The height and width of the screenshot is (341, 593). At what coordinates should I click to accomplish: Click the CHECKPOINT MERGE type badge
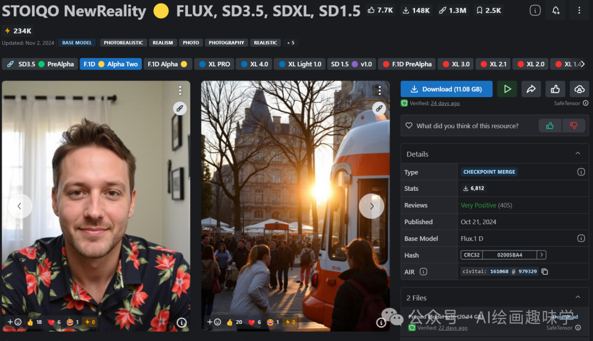coord(489,172)
